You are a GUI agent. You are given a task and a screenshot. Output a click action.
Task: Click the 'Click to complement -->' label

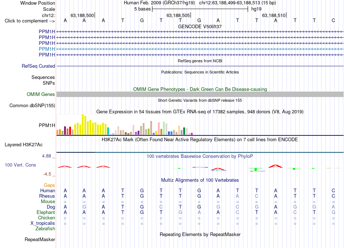30,21
